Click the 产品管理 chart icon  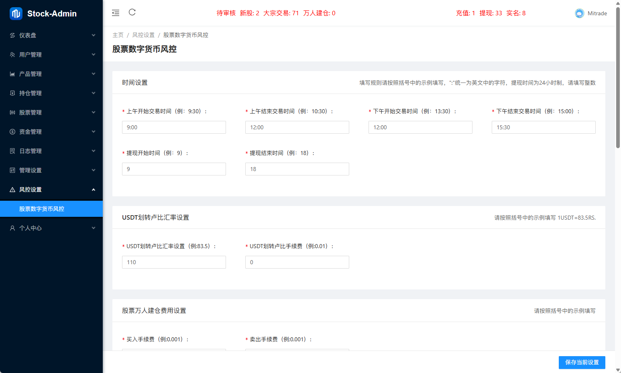(12, 74)
